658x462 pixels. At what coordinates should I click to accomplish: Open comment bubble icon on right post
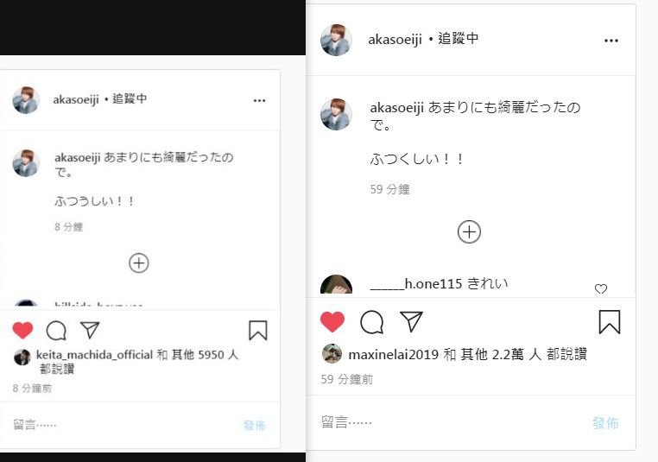[x=372, y=322]
